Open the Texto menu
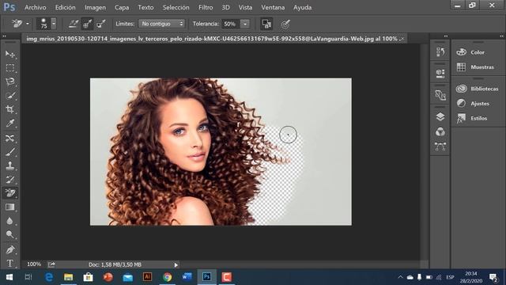The height and width of the screenshot is (285, 506). 145,7
